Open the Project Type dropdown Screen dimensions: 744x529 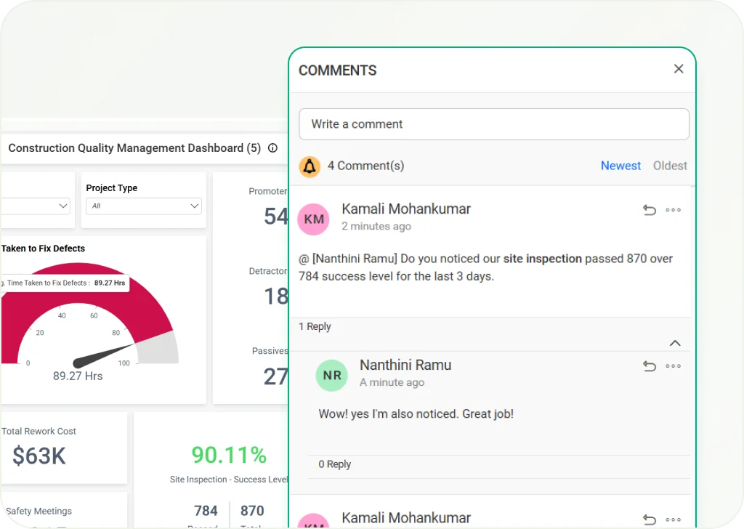[143, 206]
